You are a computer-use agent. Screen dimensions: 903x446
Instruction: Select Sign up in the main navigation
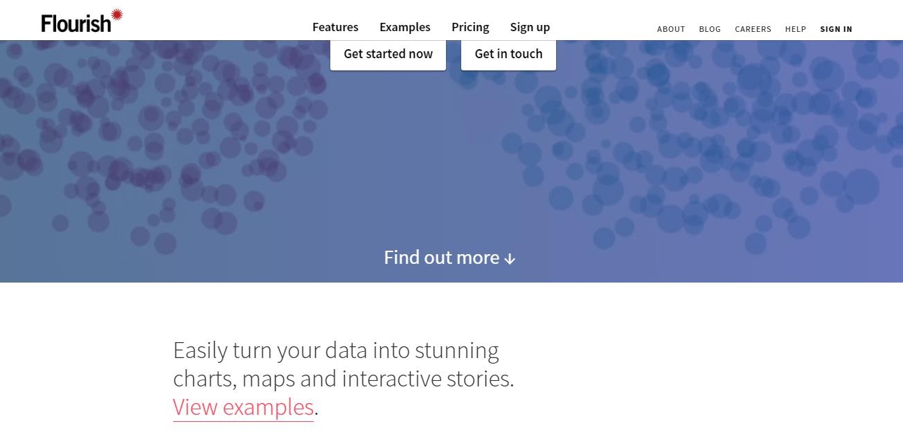point(530,27)
